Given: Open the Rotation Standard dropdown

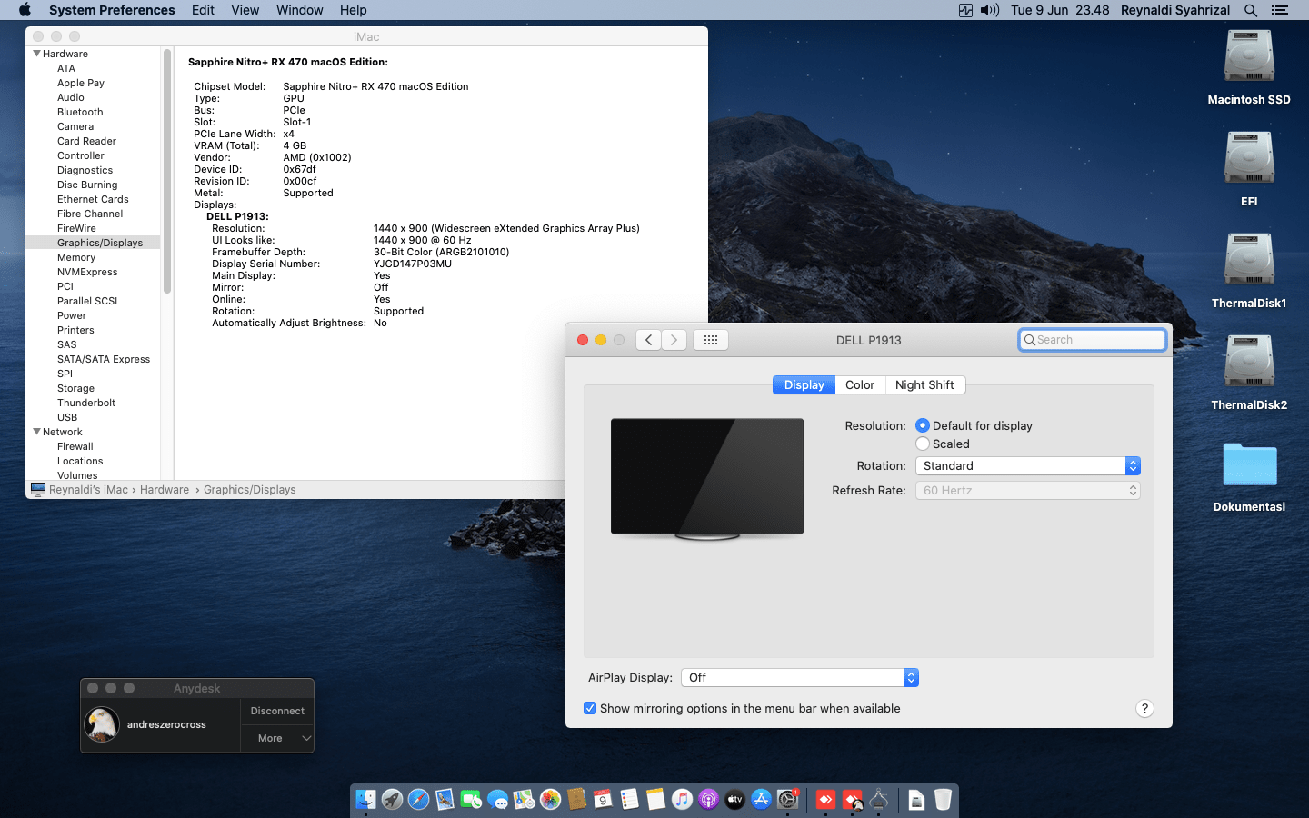Looking at the screenshot, I should click(1028, 465).
